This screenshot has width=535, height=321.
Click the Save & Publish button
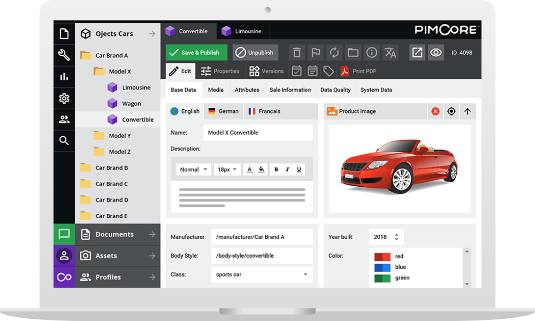click(197, 52)
